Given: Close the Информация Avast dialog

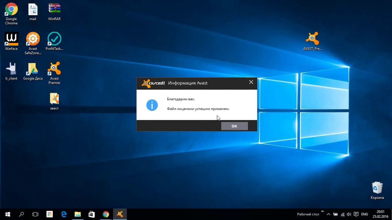Looking at the screenshot, I should [x=251, y=82].
